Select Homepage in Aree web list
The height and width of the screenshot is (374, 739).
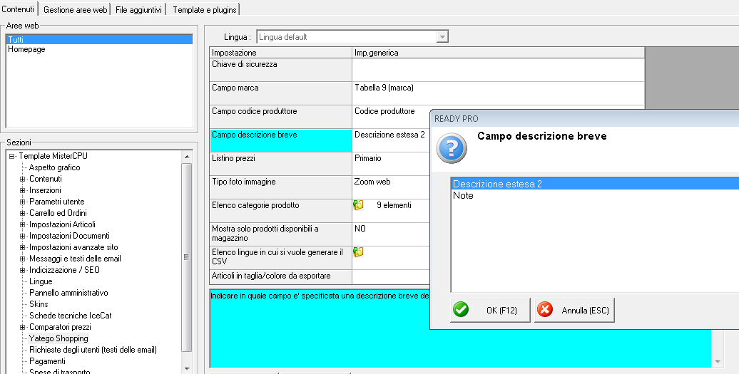(26, 49)
